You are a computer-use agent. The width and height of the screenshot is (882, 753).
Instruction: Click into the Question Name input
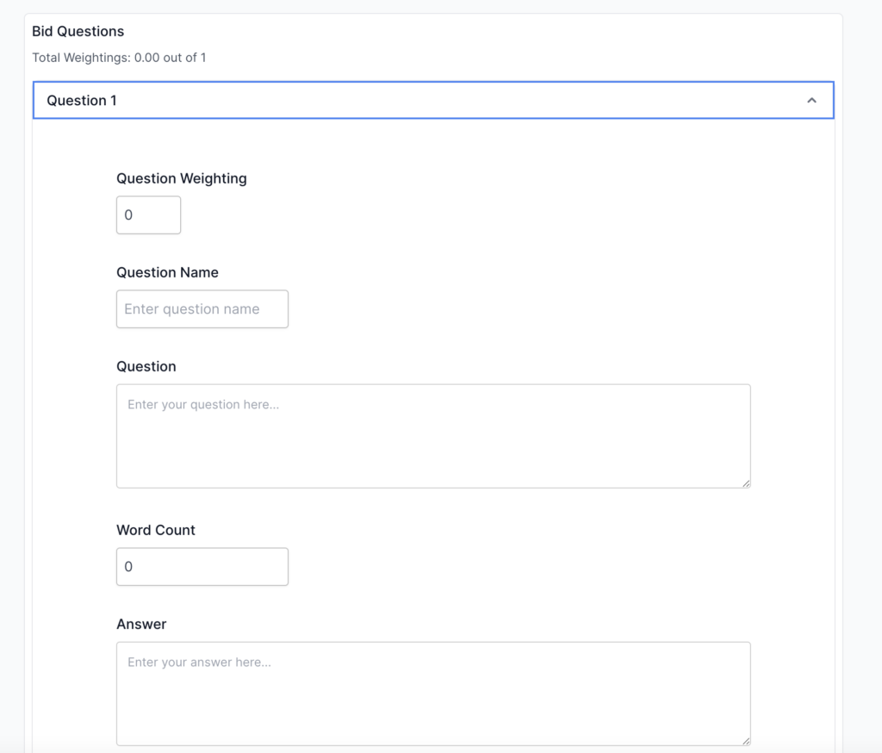202,308
